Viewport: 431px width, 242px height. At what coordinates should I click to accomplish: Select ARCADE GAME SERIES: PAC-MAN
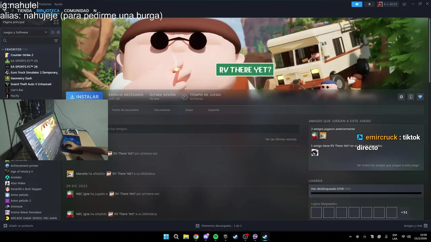(34, 218)
